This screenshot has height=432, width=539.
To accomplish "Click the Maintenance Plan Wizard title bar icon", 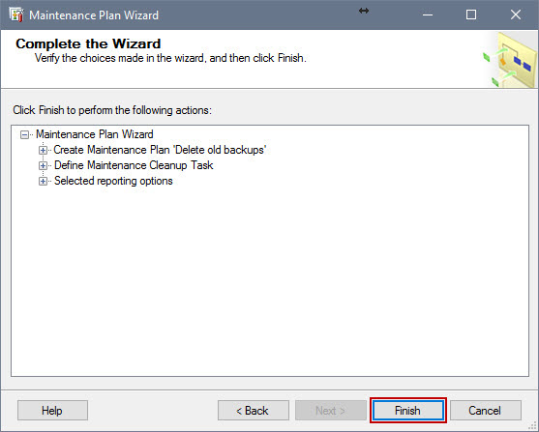I will pos(16,15).
